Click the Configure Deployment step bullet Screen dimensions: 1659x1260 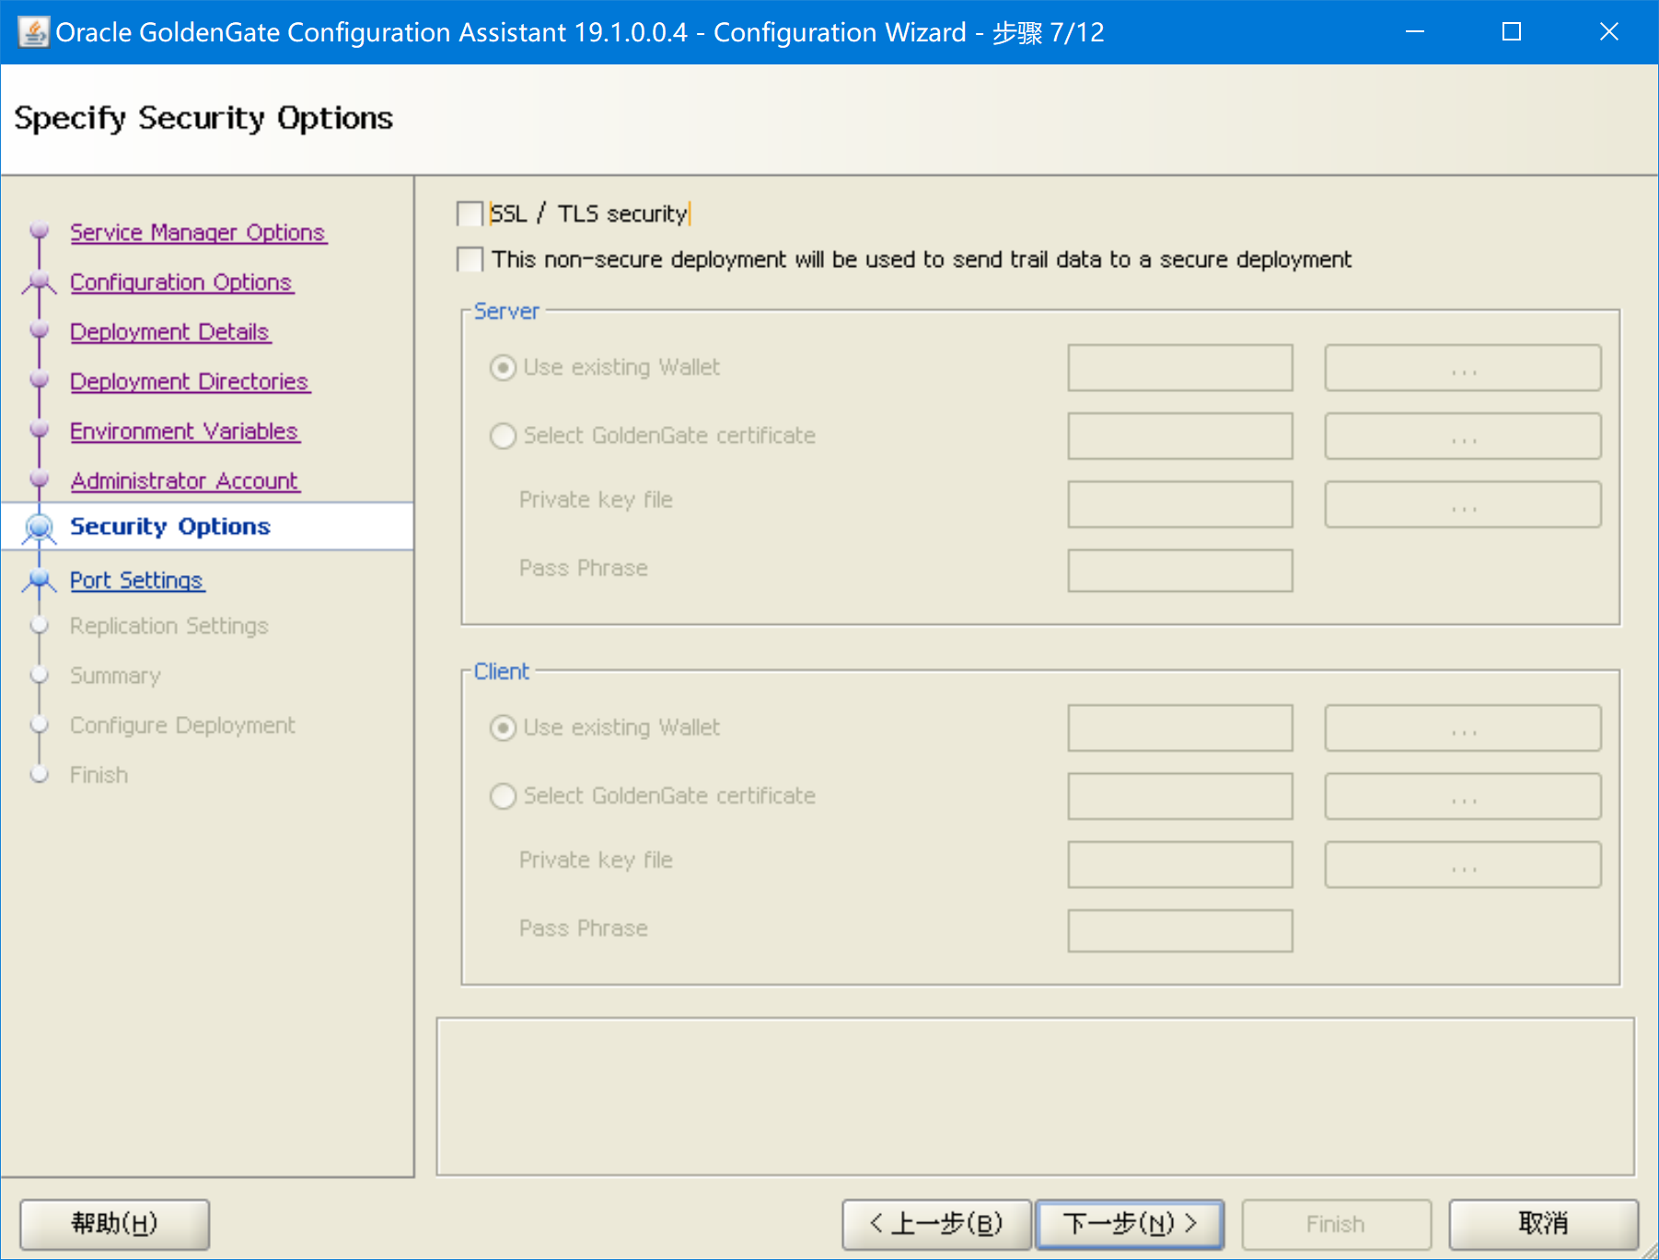tap(39, 724)
